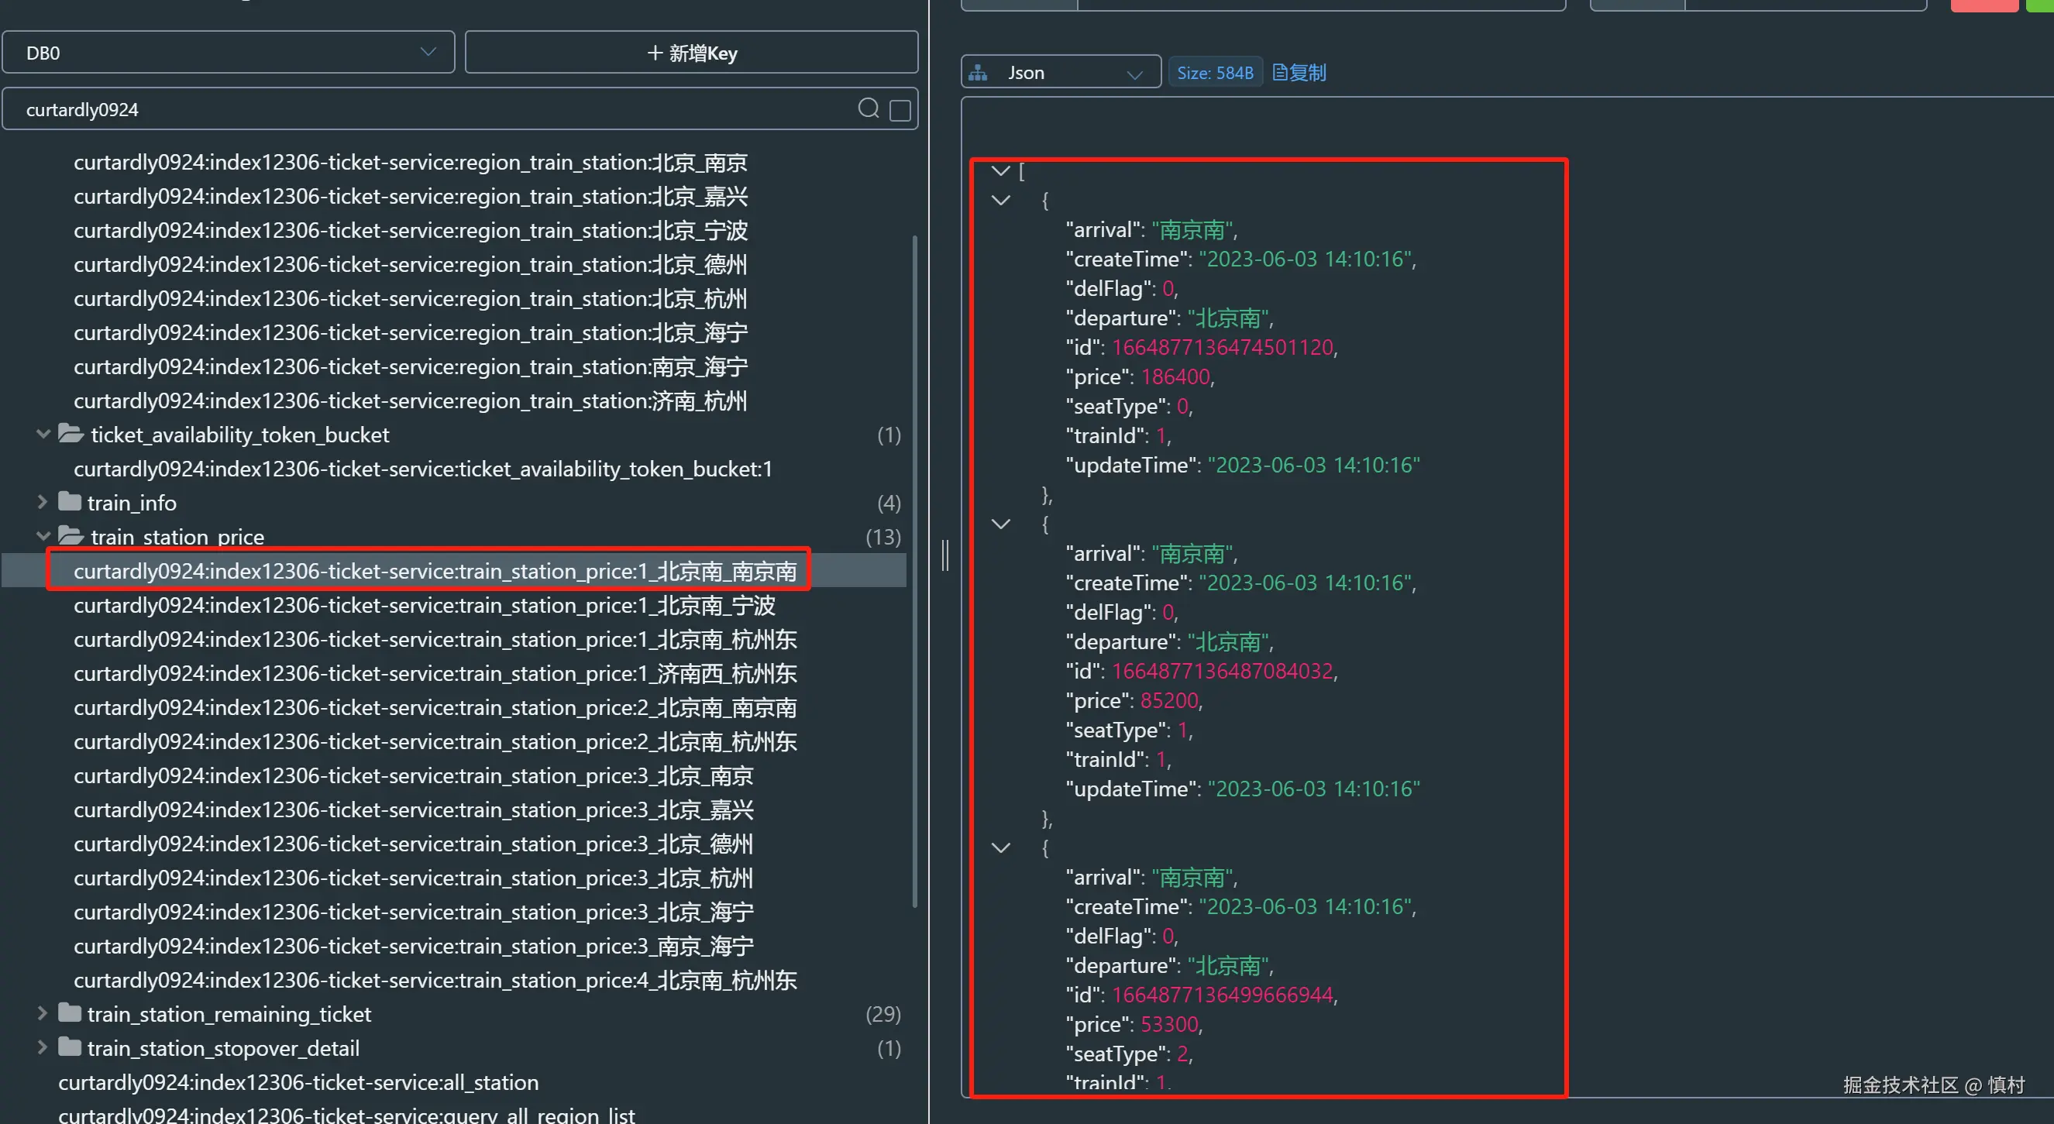The width and height of the screenshot is (2054, 1124).
Task: Collapse the root JSON array chevron
Action: point(1000,170)
